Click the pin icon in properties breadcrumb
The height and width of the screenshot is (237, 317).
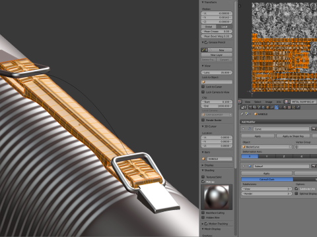click(242, 114)
